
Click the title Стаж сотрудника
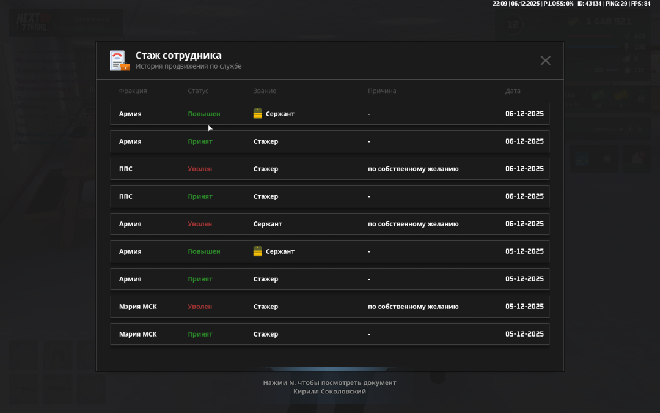[x=178, y=56]
